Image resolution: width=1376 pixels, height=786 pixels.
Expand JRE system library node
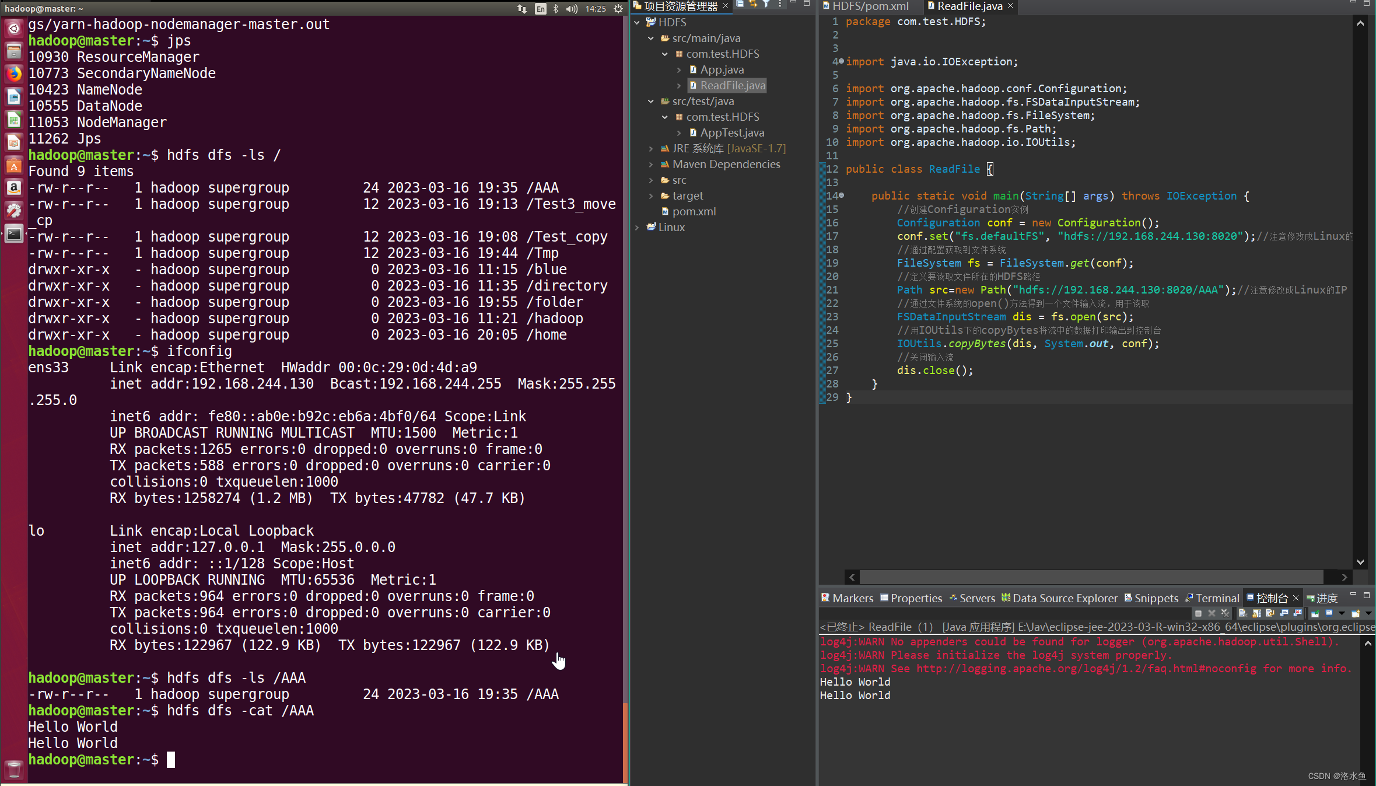[651, 148]
